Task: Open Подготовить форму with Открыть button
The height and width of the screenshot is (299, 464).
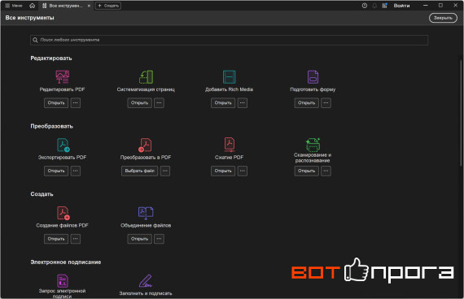Action: pyautogui.click(x=307, y=103)
